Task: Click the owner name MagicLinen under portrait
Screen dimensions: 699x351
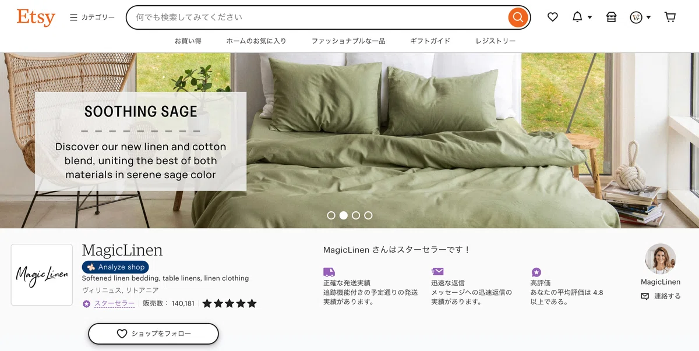Action: coord(661,282)
